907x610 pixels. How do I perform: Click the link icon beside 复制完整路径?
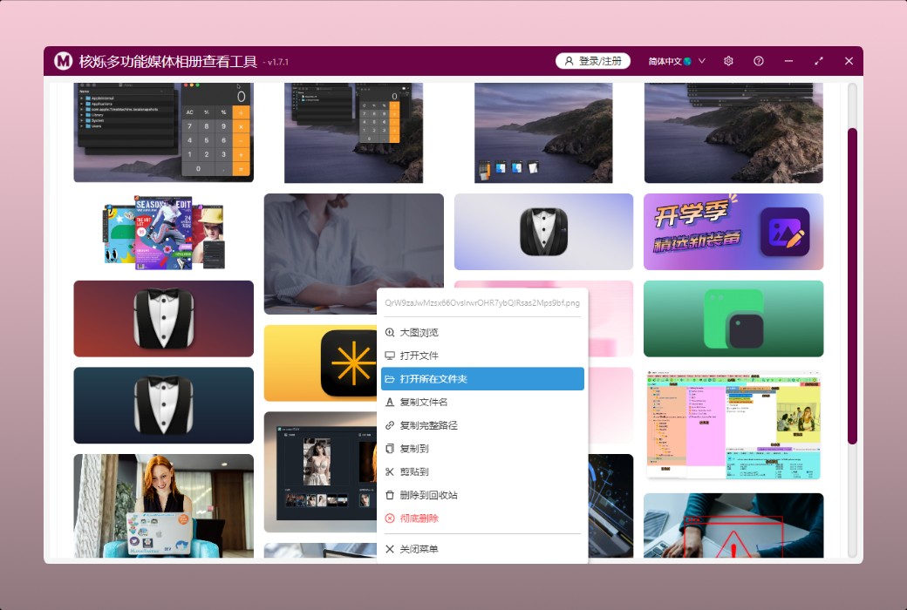390,425
